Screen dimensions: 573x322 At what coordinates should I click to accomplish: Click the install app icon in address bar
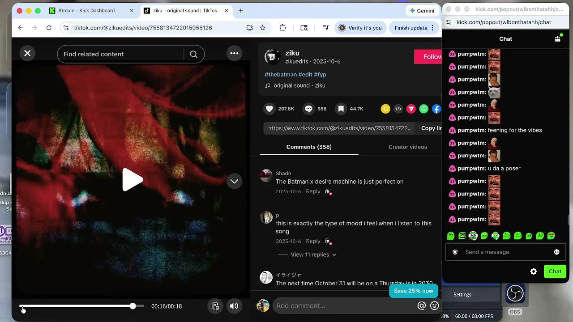(250, 28)
